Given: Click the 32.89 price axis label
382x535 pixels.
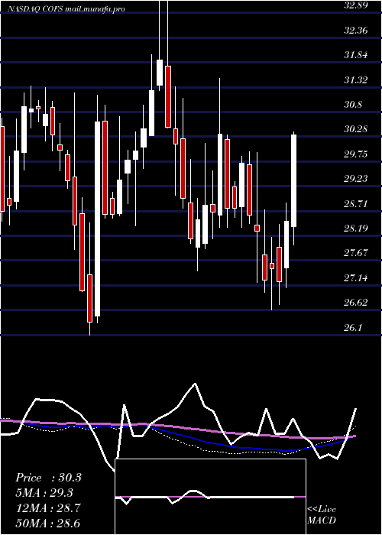Looking at the screenshot, I should pos(356,5).
